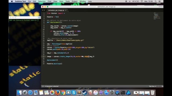Screen dimensions: 172x96
Task: Click 'Fenetre.mainloop()' on line 29
Action: coord(55,64)
